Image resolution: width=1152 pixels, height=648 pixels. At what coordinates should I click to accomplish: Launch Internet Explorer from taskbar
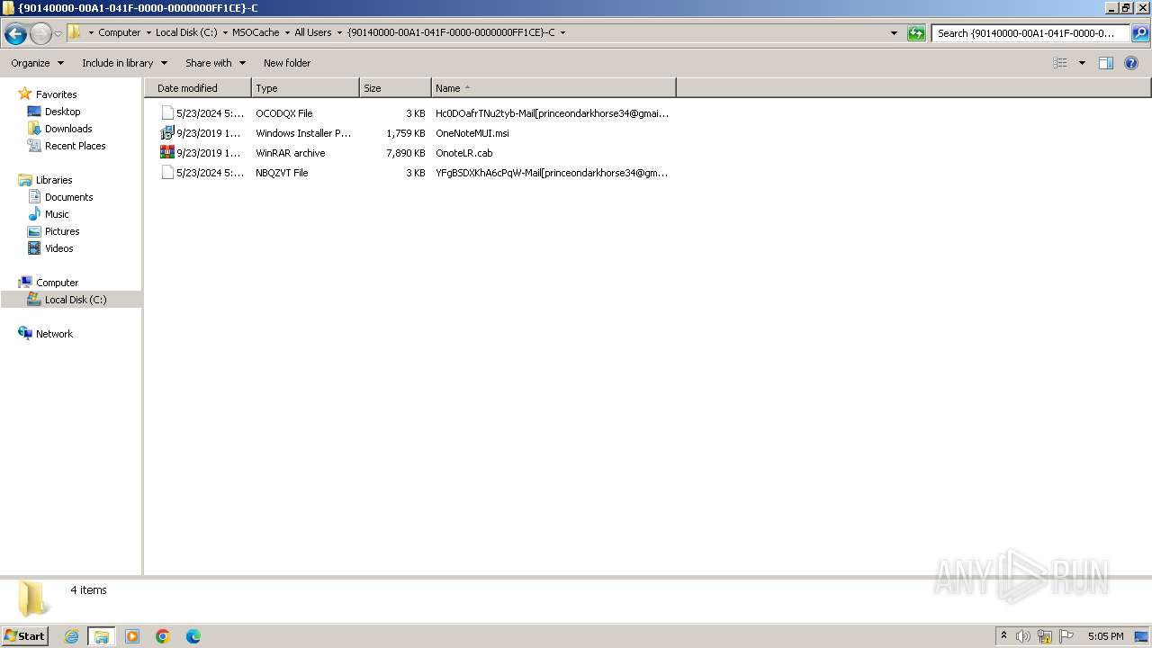click(71, 636)
